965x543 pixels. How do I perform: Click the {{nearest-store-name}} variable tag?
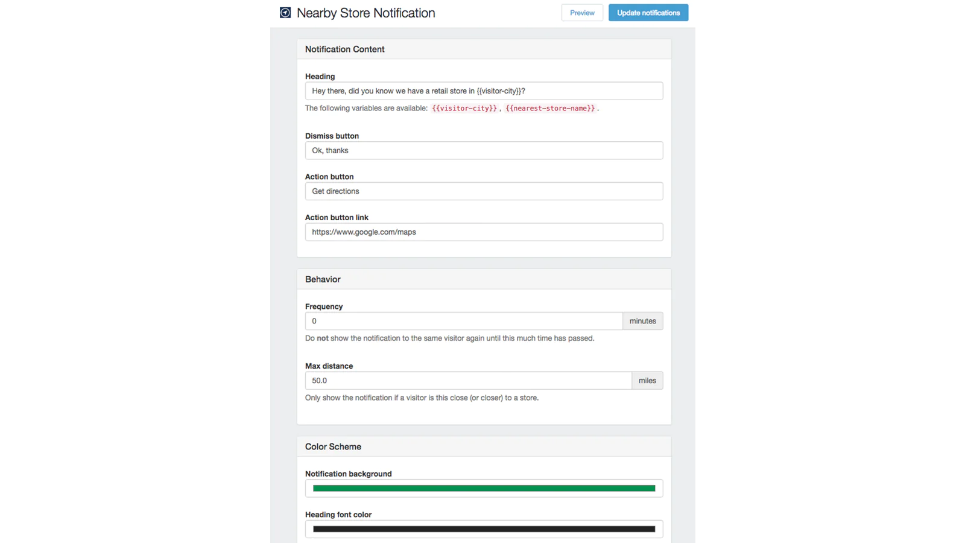pyautogui.click(x=550, y=109)
